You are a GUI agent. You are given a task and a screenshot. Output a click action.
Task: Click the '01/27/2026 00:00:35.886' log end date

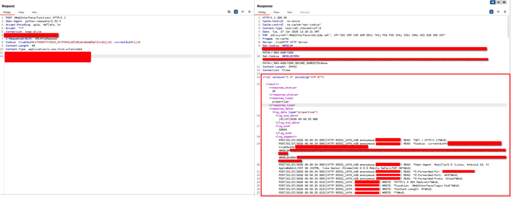[298, 119]
